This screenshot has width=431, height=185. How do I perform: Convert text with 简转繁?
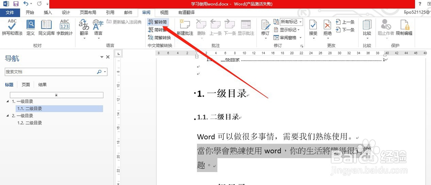157,30
